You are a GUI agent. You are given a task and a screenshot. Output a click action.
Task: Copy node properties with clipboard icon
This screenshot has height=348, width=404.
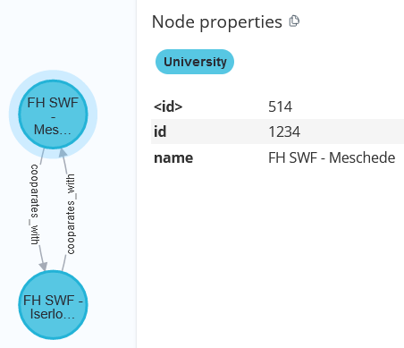(x=294, y=21)
